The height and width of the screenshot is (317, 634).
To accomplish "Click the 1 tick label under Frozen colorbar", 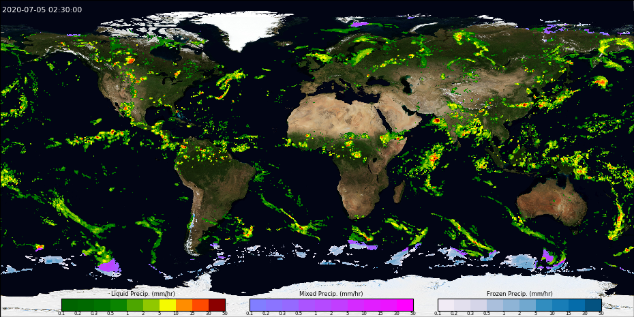I will pos(503,314).
